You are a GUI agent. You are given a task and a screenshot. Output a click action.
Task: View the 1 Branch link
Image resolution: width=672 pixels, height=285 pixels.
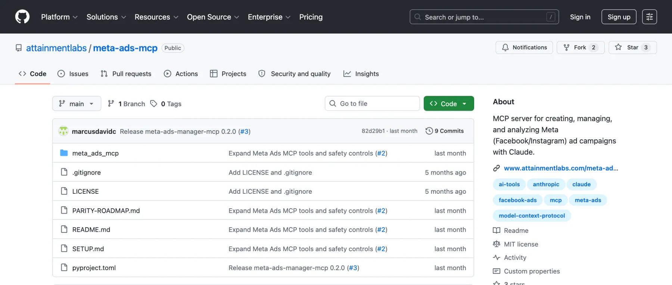point(126,104)
